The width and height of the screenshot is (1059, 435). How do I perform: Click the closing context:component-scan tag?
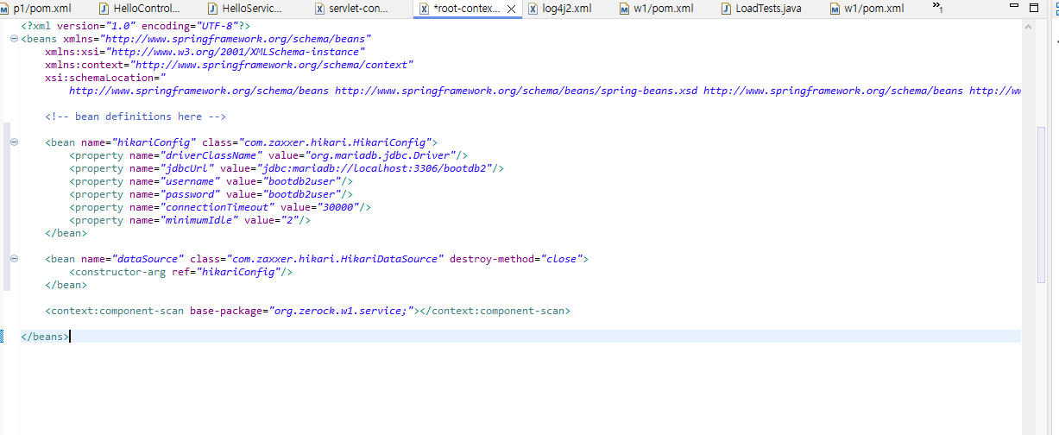(x=497, y=311)
